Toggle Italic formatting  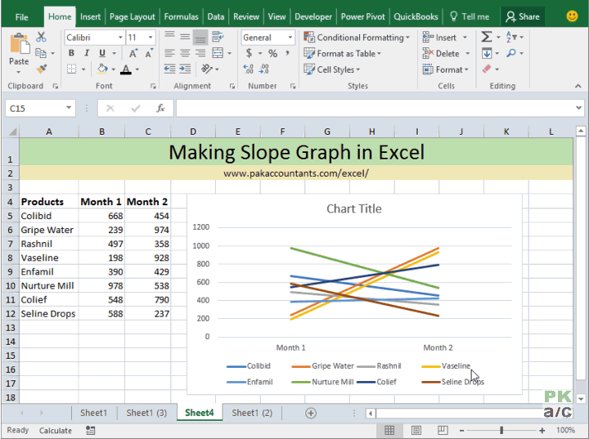(x=87, y=53)
